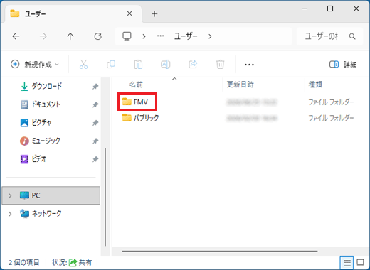
Task: Click the Share icon in toolbar
Action: pyautogui.click(x=193, y=64)
